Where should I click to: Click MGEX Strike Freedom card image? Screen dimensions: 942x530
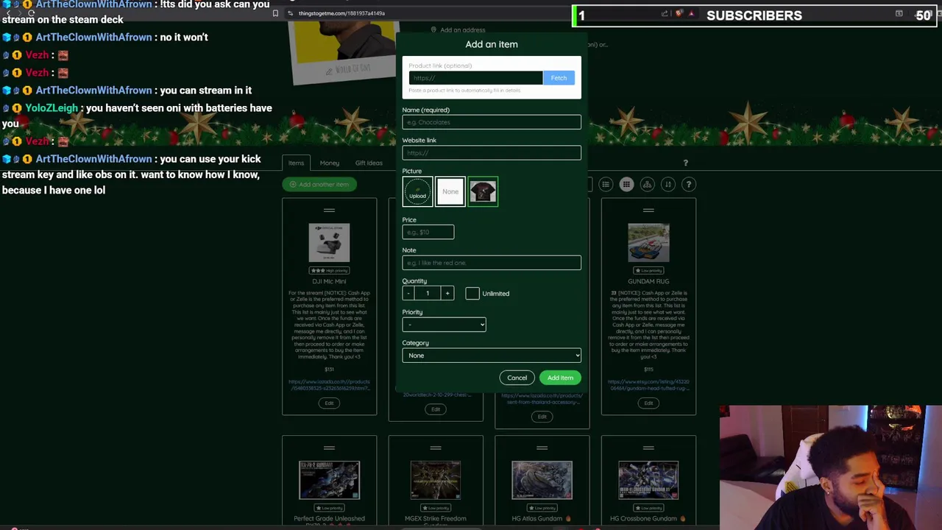436,480
